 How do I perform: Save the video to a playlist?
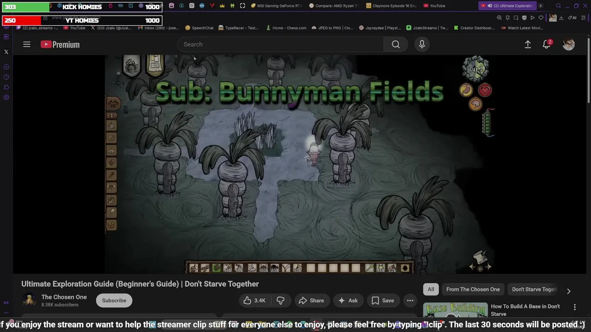click(x=383, y=301)
